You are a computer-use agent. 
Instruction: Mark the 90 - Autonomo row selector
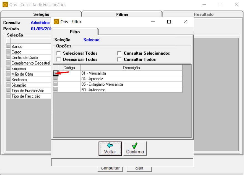(56, 90)
